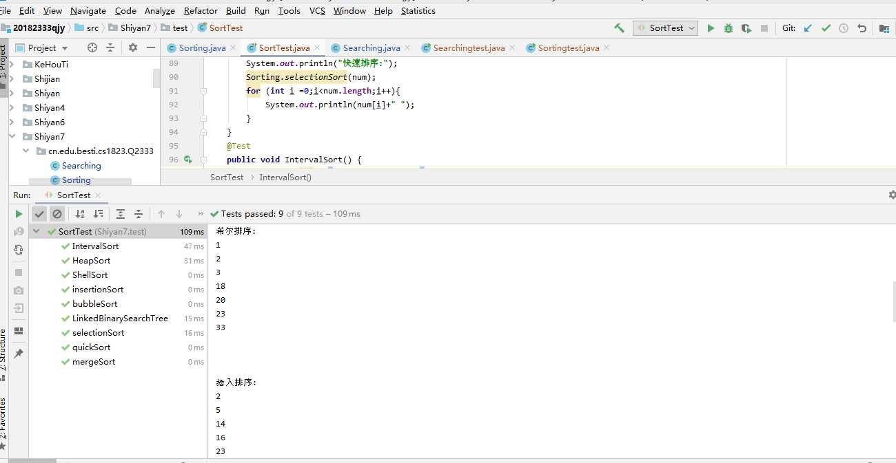Select the HeapSort test result
896x463 pixels.
pos(91,261)
